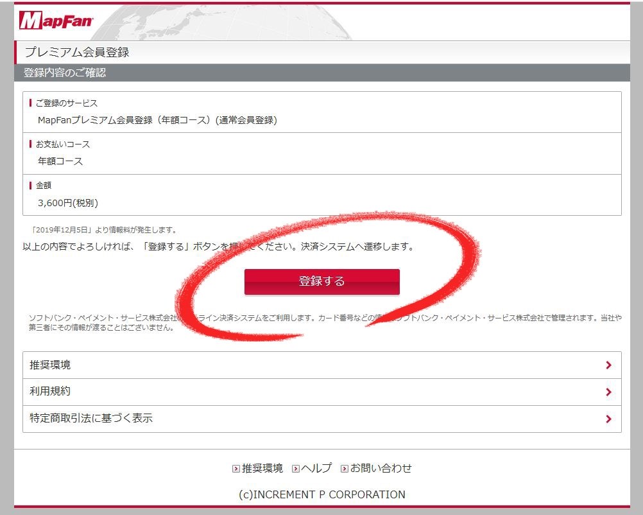Select the ソフトバンク・ペイメント・サービス payment notice text
Screen dimensions: 643x515
(x=325, y=322)
